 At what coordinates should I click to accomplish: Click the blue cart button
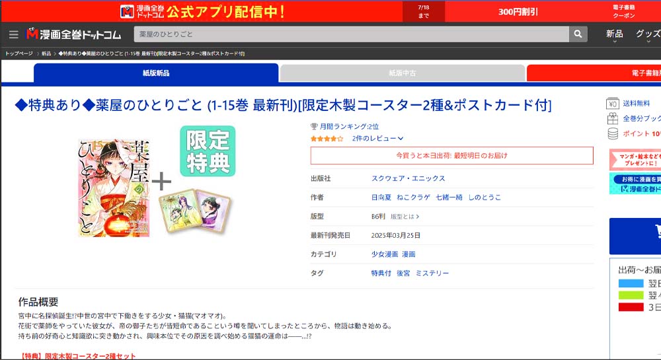coord(635,236)
